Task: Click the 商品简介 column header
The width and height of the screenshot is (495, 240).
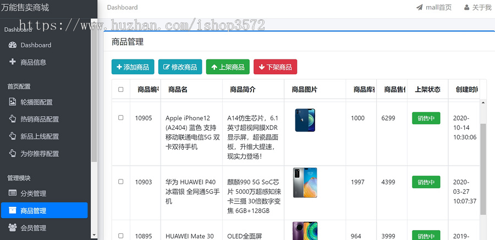Action: point(253,89)
